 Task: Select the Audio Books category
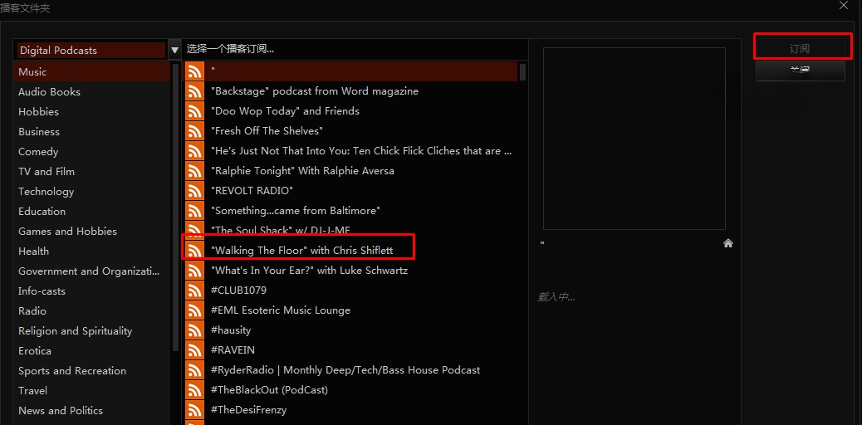point(92,92)
